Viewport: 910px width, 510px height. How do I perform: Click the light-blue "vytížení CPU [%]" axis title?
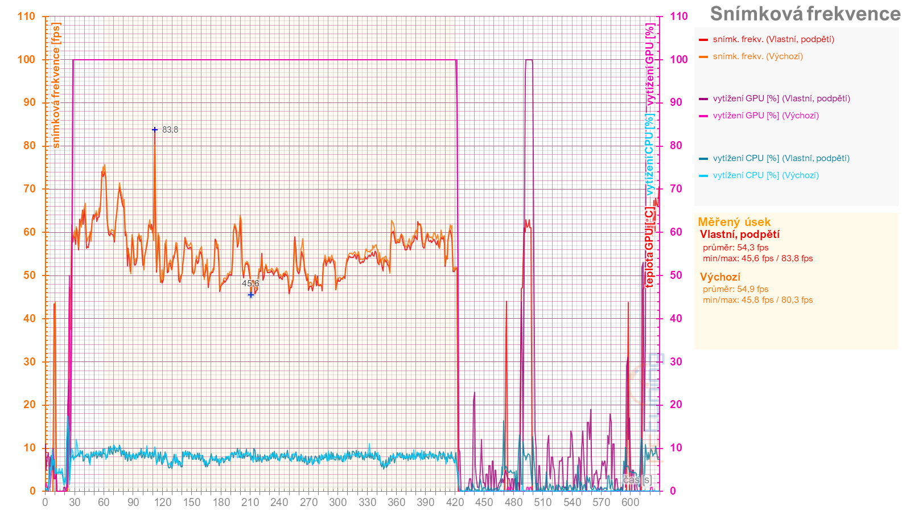pos(650,154)
